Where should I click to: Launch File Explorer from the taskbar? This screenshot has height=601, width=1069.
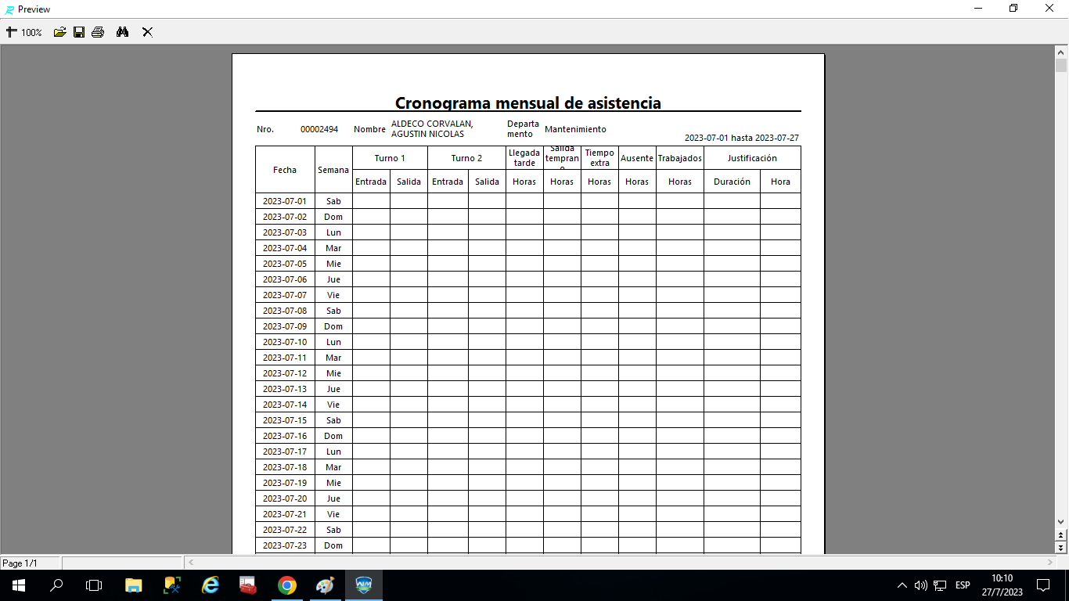(134, 585)
